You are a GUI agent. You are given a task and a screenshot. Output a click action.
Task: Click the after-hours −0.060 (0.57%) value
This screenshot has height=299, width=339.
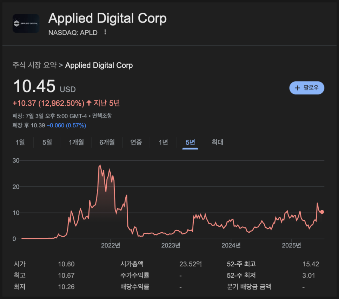click(x=66, y=125)
